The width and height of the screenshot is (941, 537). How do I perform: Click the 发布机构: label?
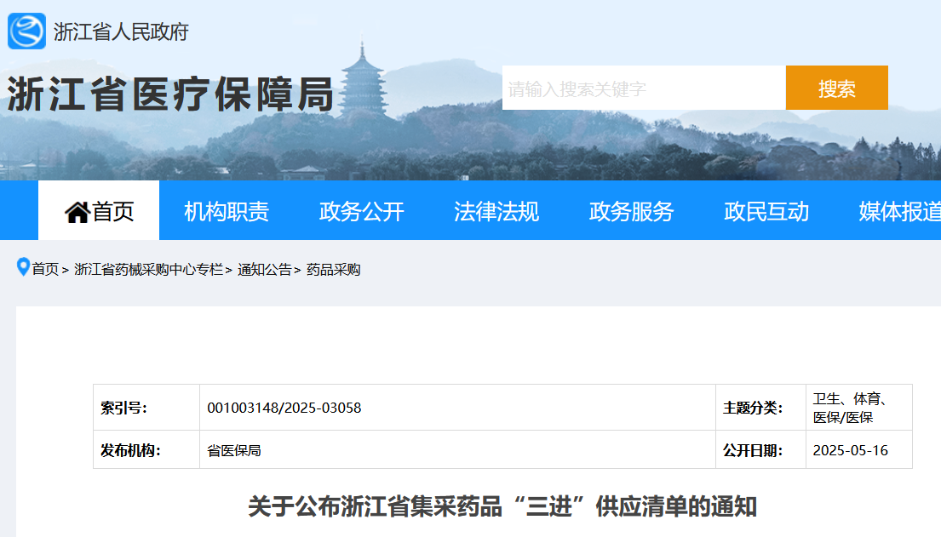click(130, 450)
